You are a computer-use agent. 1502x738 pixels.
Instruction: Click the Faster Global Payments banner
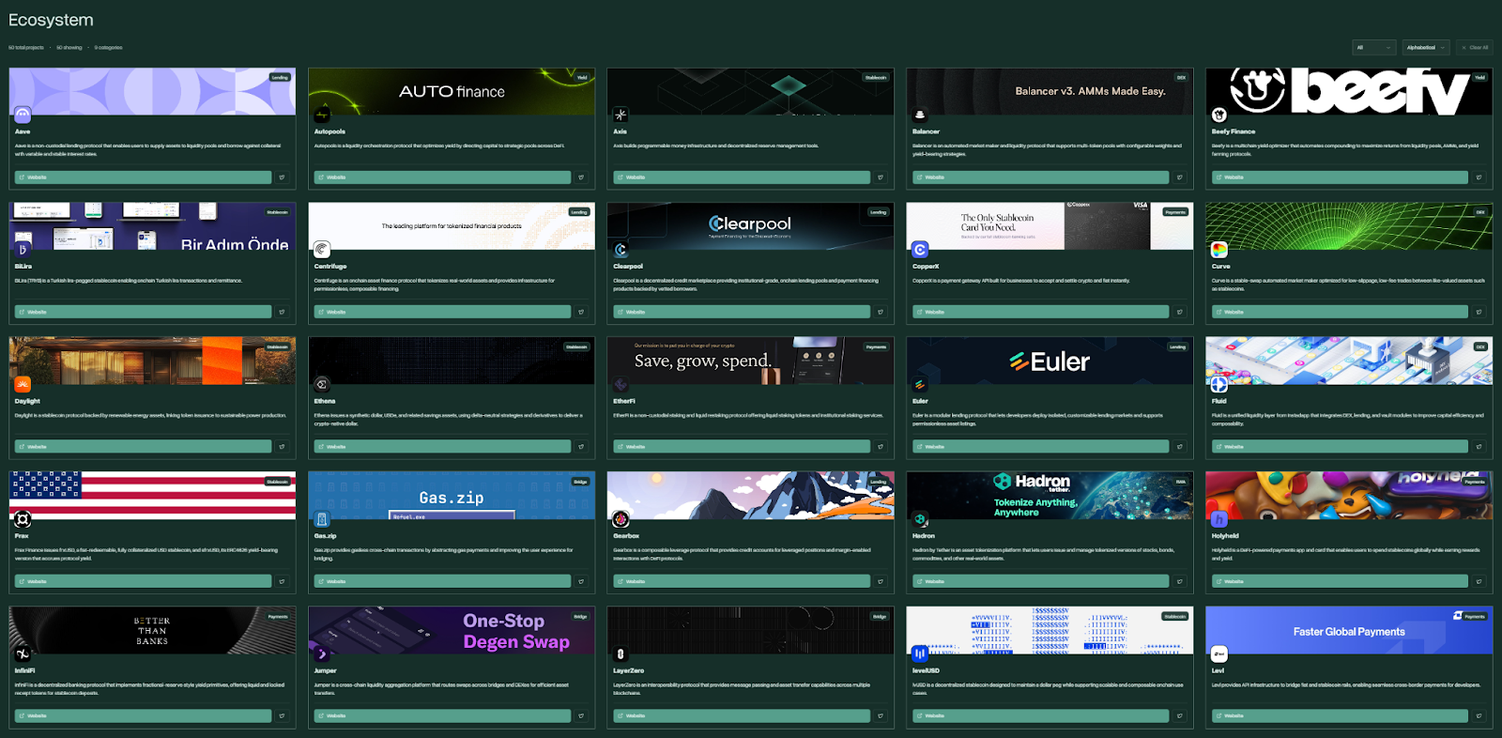click(x=1349, y=630)
